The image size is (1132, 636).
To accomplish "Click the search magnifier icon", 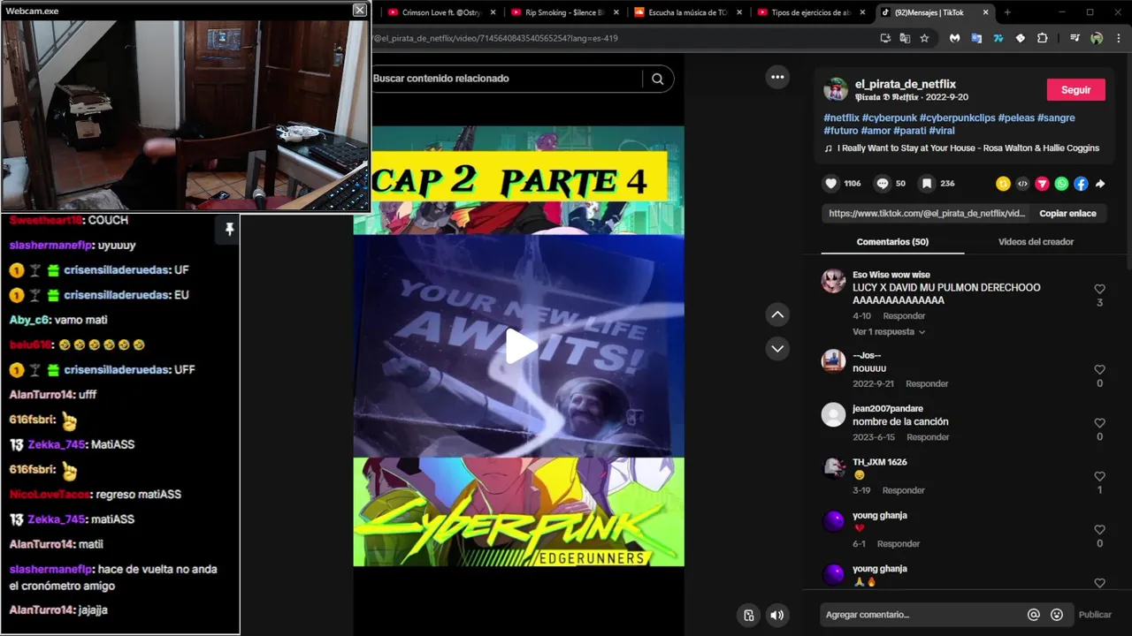I will 657,79.
